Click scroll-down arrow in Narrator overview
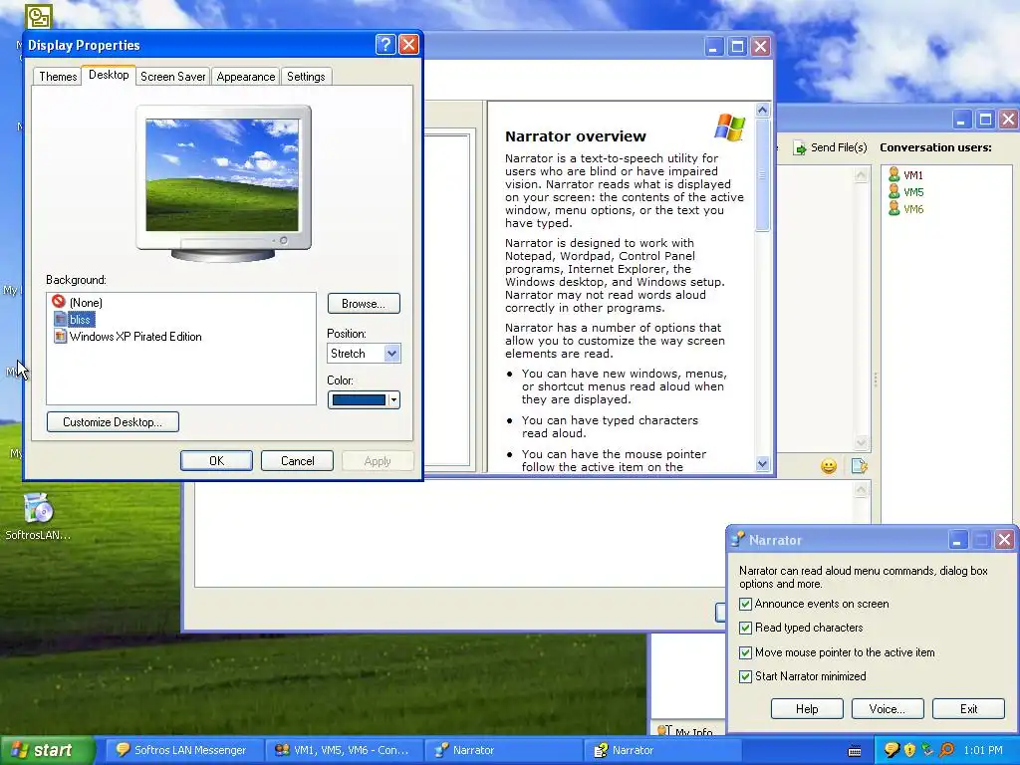The width and height of the screenshot is (1020, 765). click(x=762, y=463)
